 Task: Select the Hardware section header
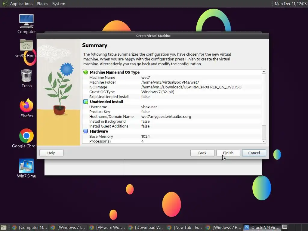tap(99, 131)
